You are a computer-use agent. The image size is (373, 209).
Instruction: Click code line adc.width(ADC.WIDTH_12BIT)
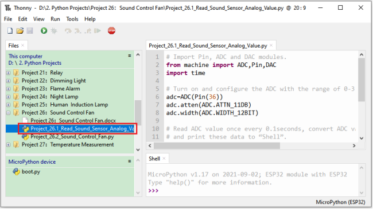(212, 113)
